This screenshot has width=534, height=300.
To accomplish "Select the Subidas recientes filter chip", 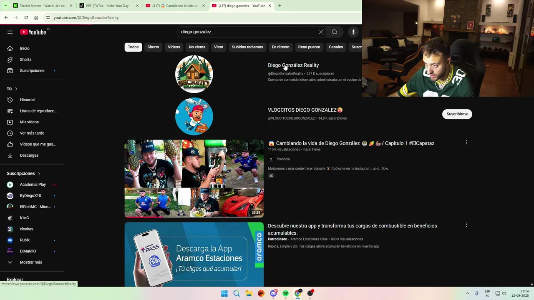I will [x=247, y=47].
